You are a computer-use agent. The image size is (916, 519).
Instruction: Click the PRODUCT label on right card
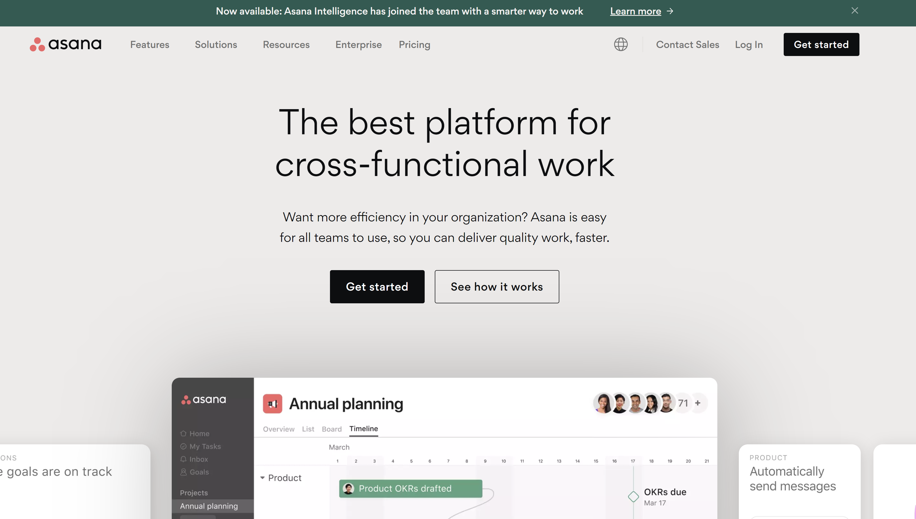pos(768,458)
